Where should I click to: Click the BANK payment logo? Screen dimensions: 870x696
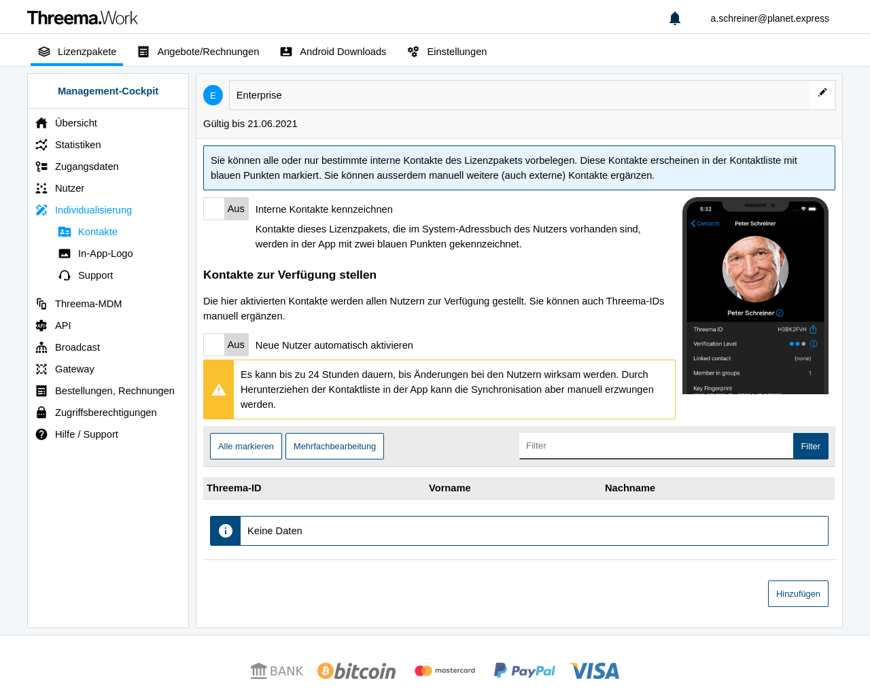tap(277, 671)
